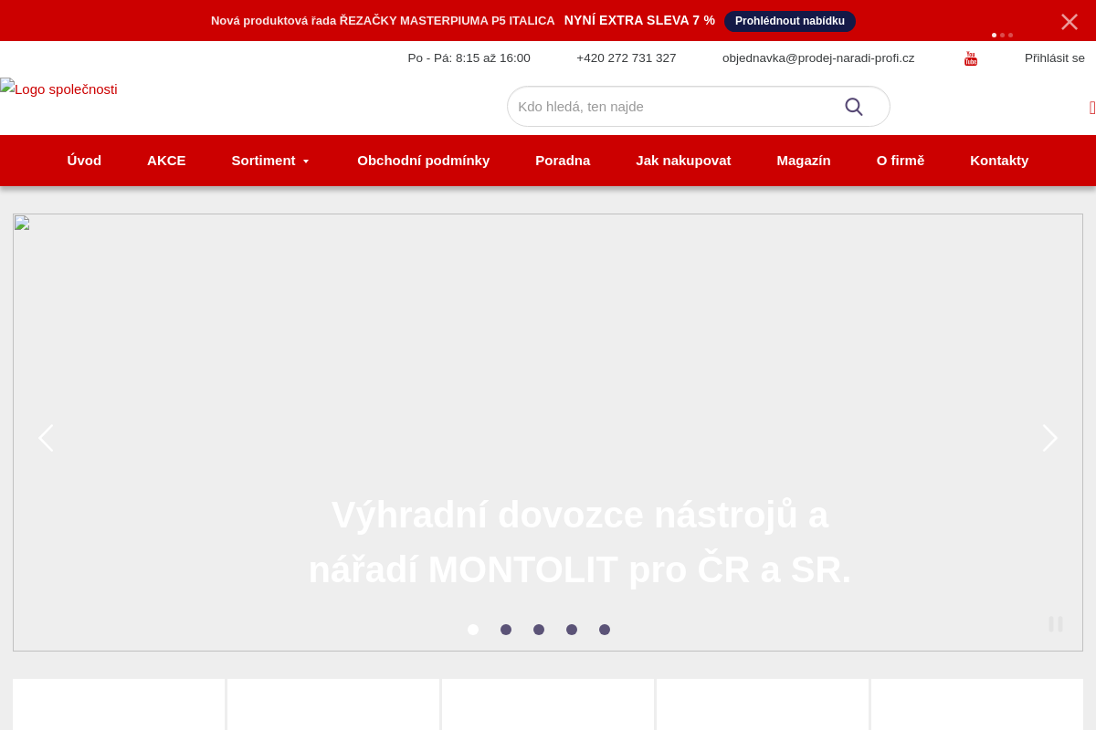
Task: Go to previous slide arrow
Action: [x=46, y=438]
